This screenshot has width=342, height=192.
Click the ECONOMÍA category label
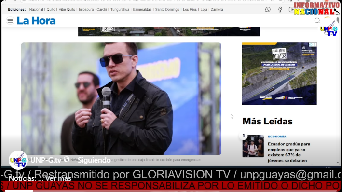[x=277, y=137]
